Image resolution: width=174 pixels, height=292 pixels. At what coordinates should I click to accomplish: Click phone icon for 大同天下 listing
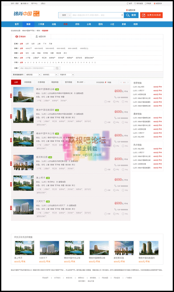point(115,209)
